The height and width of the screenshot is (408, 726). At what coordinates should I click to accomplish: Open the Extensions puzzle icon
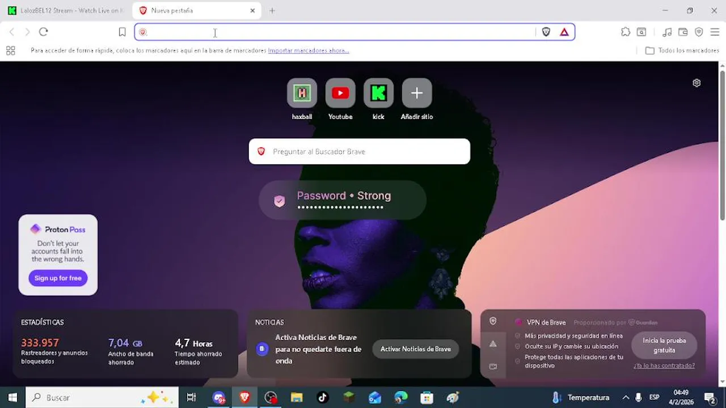coord(626,32)
